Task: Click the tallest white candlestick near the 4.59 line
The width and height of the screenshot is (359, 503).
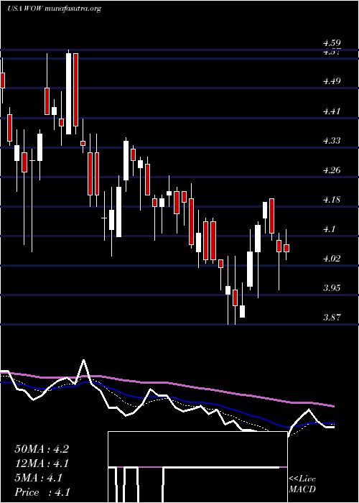Action: (x=69, y=93)
